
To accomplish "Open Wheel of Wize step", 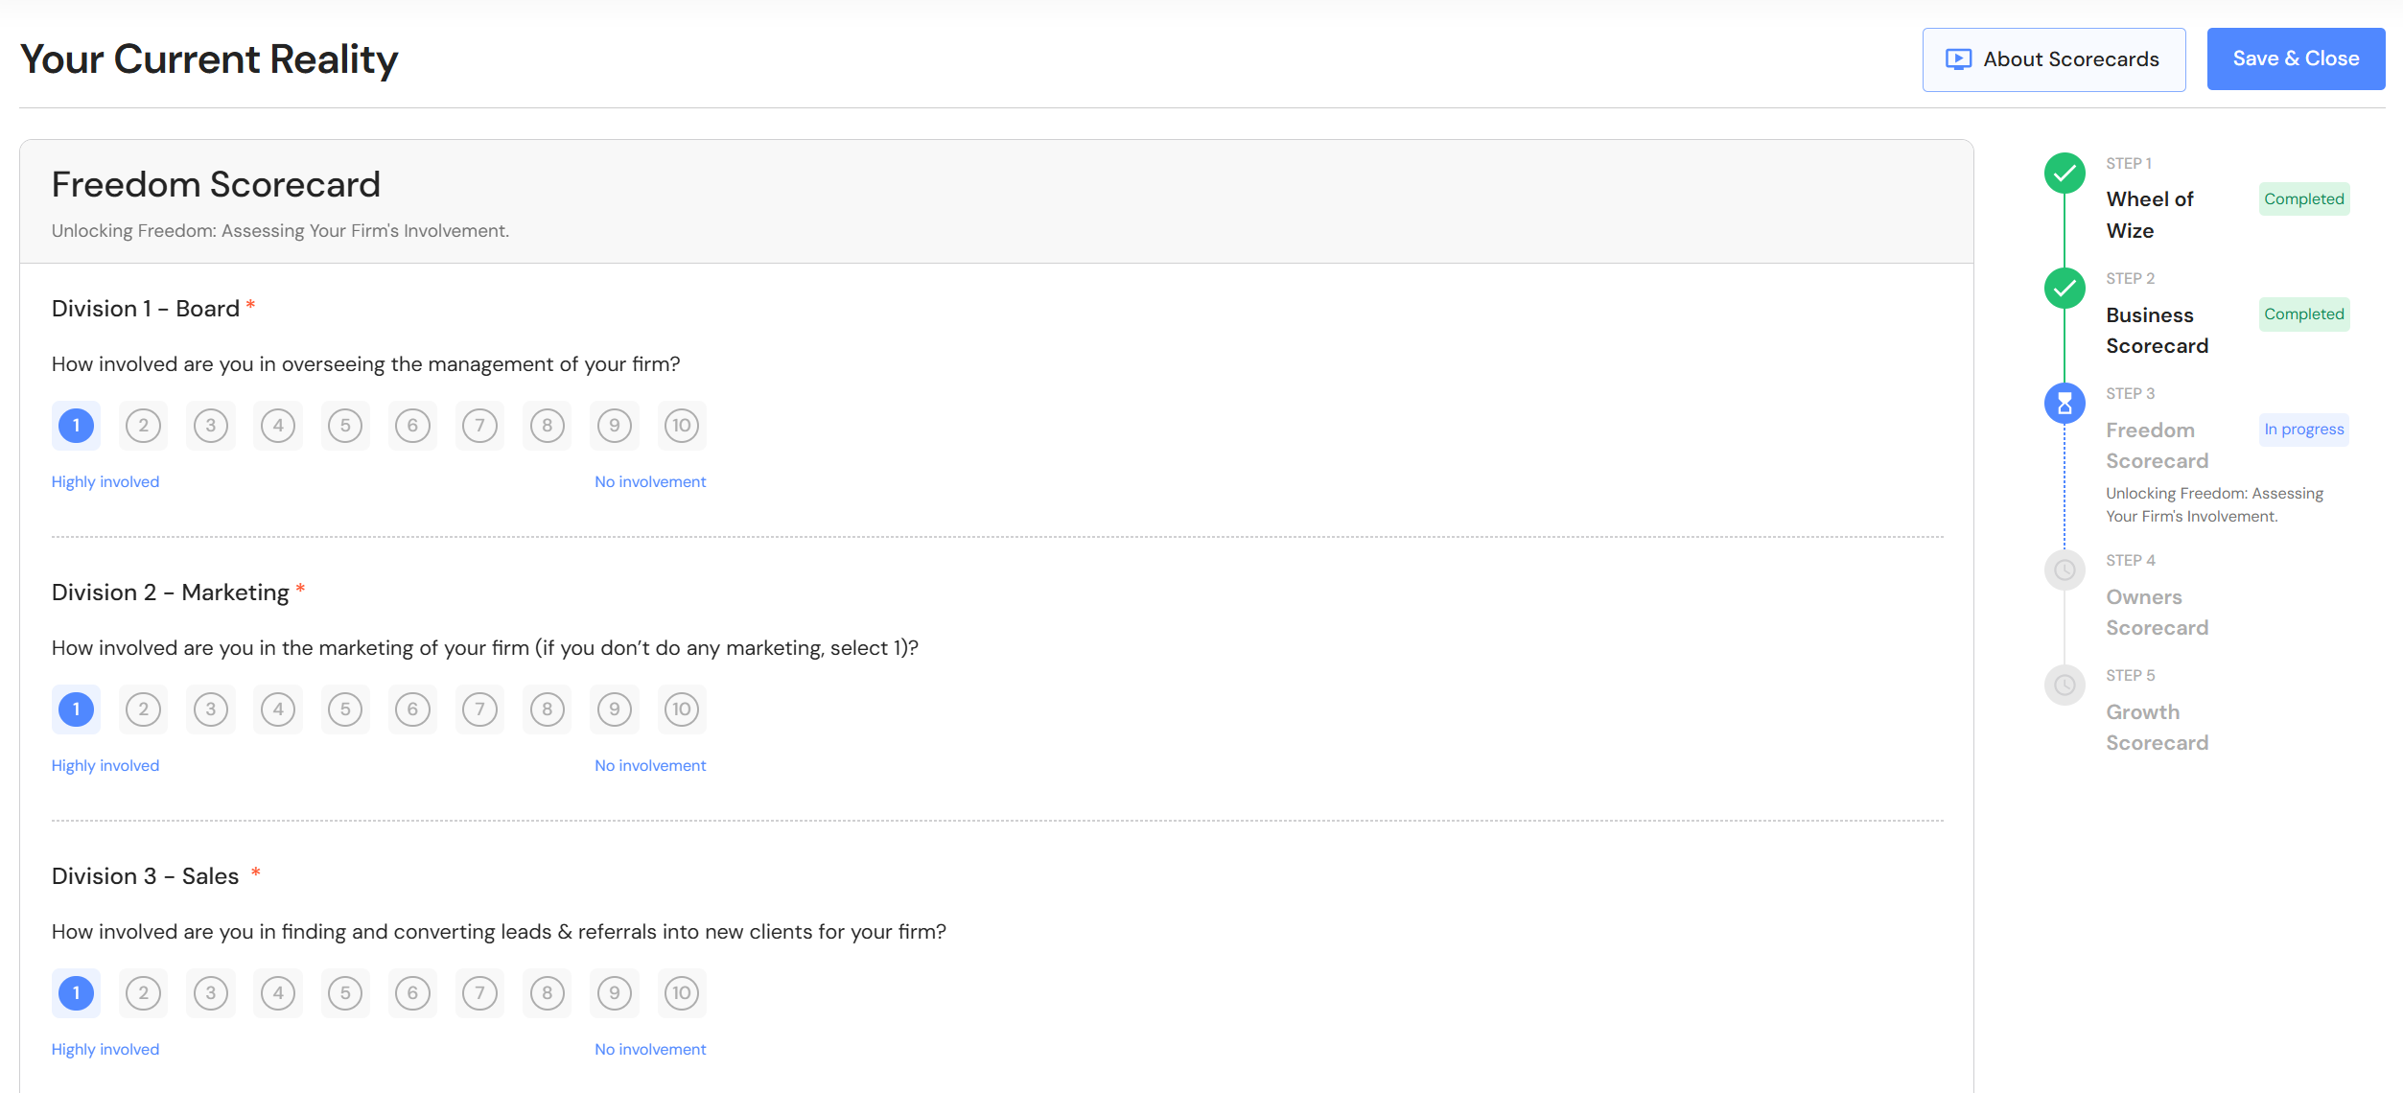I will pos(2150,215).
